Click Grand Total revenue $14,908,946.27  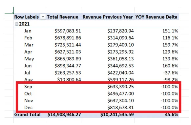pos(64,115)
